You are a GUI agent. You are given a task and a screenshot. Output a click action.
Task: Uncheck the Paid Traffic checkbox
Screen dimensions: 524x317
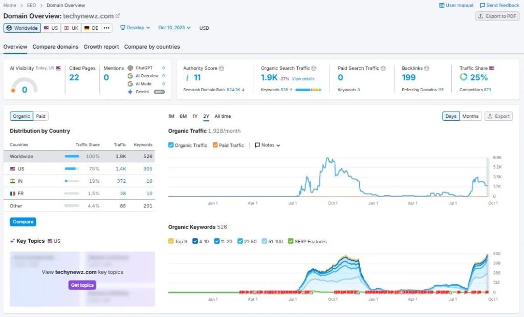click(215, 145)
